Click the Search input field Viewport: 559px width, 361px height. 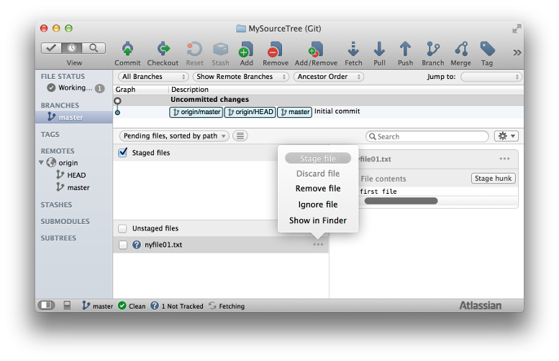(x=427, y=136)
